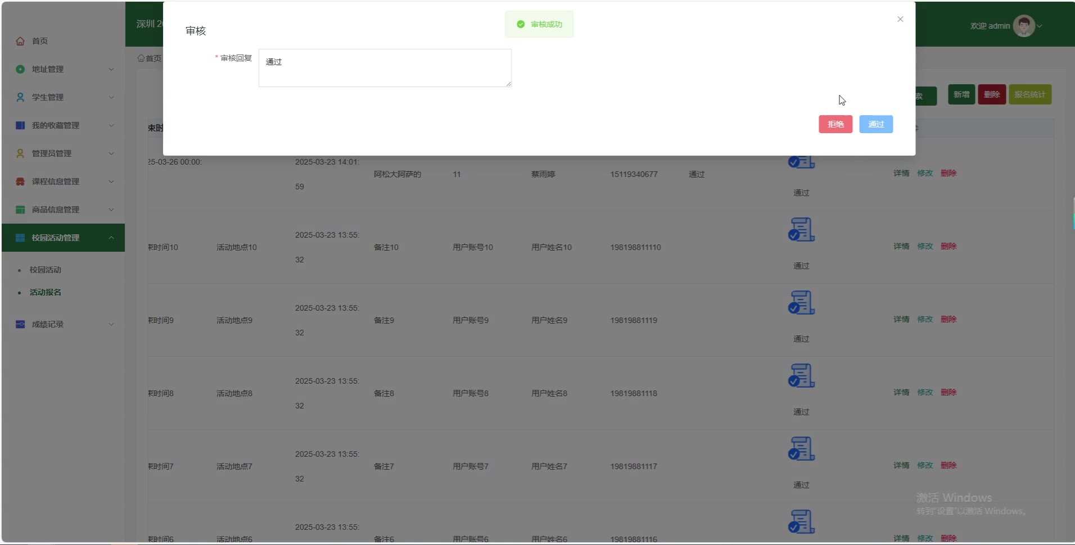This screenshot has width=1075, height=545.
Task: Click the audit icon in the 用户姓名10 row
Action: point(801,229)
